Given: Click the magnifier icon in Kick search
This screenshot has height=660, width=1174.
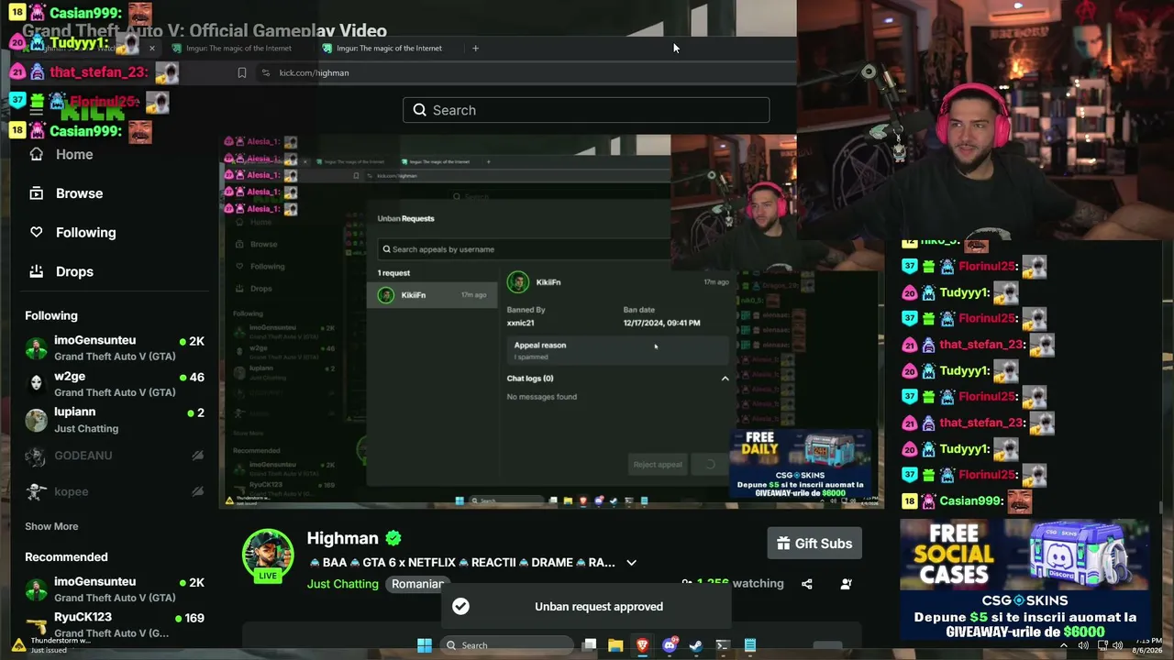Looking at the screenshot, I should 419,110.
